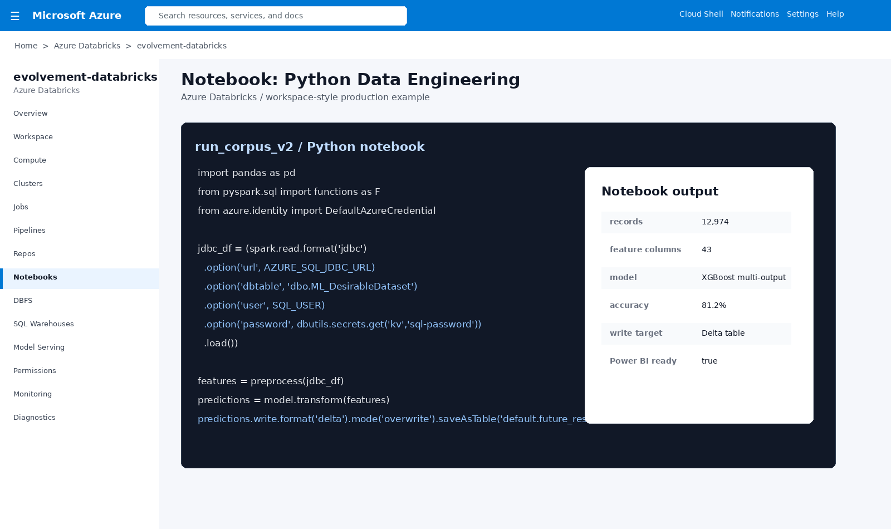Open Help in top bar

[835, 14]
